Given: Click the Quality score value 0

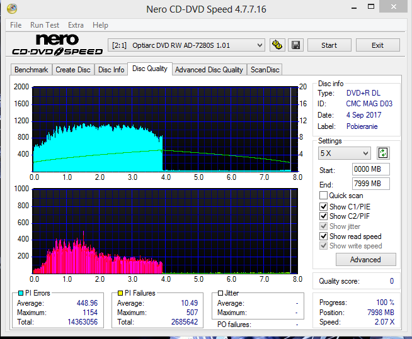Looking at the screenshot, I should (392, 281).
